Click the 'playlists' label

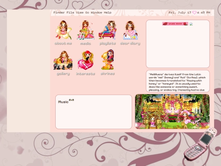pos(108,43)
